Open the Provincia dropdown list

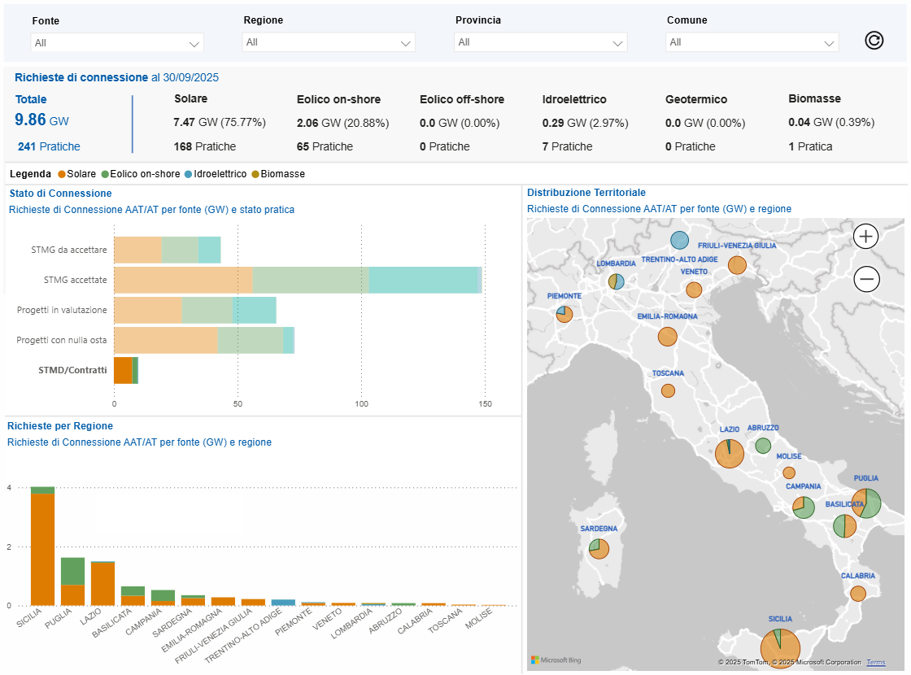(x=540, y=42)
